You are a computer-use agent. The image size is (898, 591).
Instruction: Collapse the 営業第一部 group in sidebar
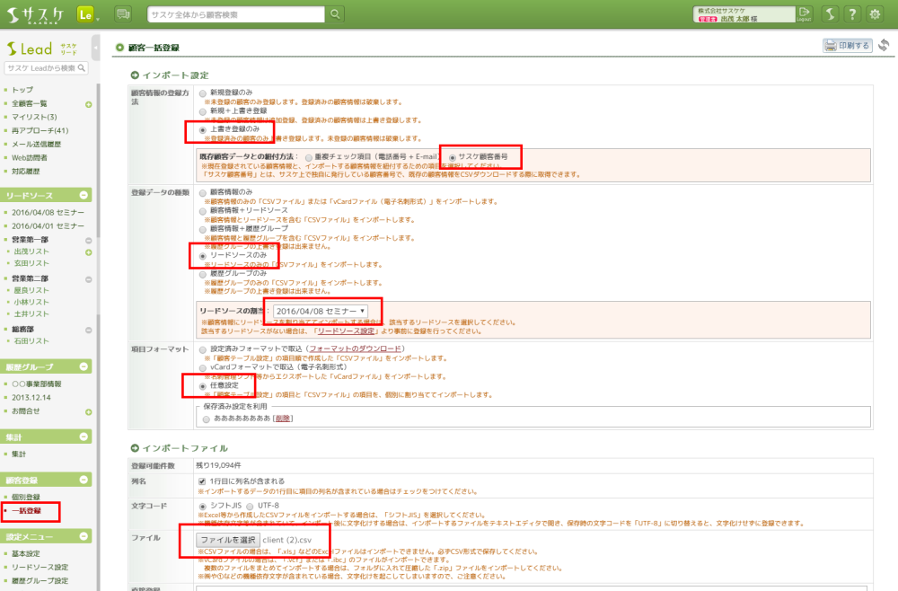click(x=88, y=241)
